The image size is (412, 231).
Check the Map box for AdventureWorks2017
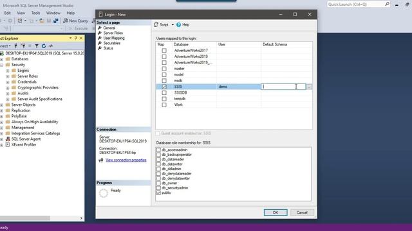(164, 50)
